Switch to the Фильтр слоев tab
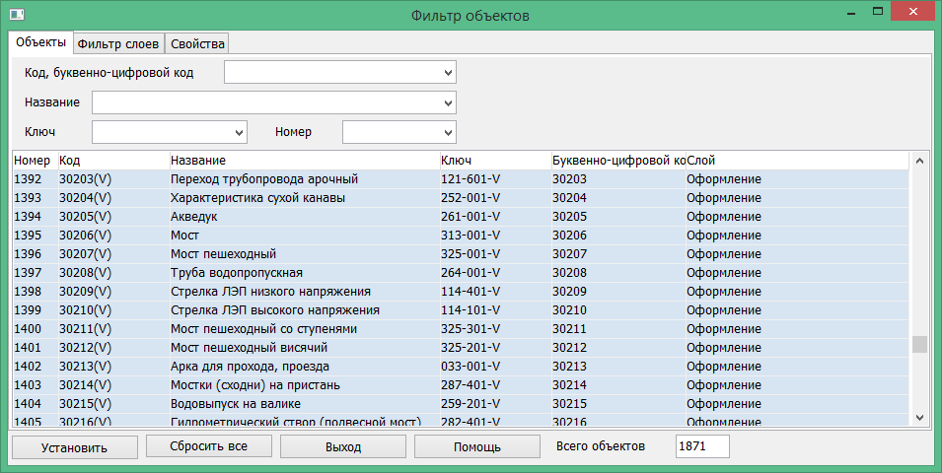Image resolution: width=942 pixels, height=473 pixels. (x=117, y=43)
